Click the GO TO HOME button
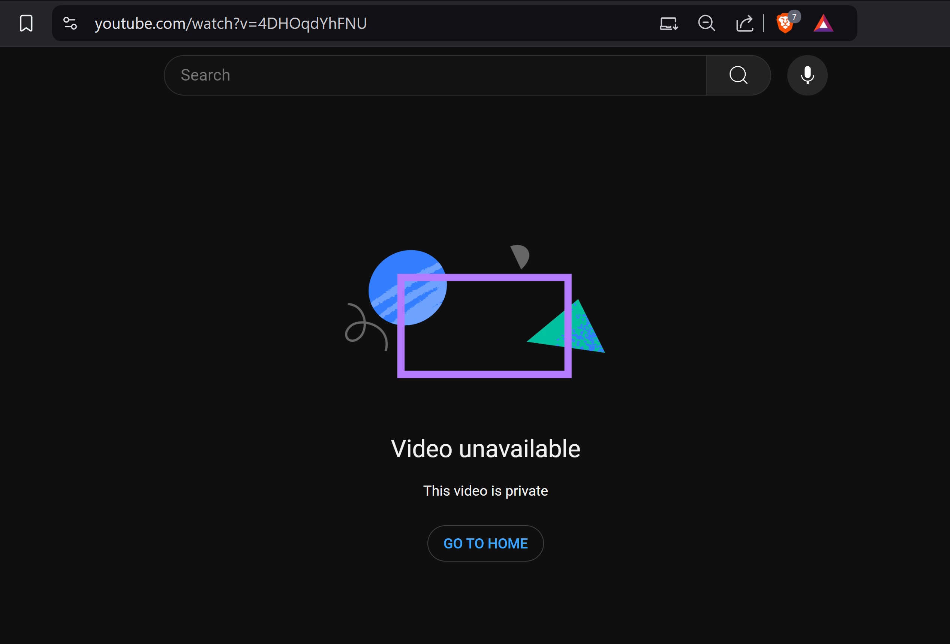The height and width of the screenshot is (644, 950). point(485,543)
